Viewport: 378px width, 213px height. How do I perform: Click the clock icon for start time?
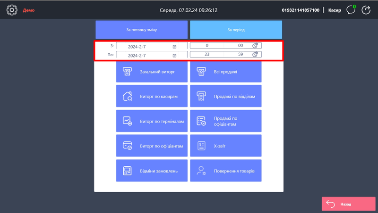(x=255, y=46)
